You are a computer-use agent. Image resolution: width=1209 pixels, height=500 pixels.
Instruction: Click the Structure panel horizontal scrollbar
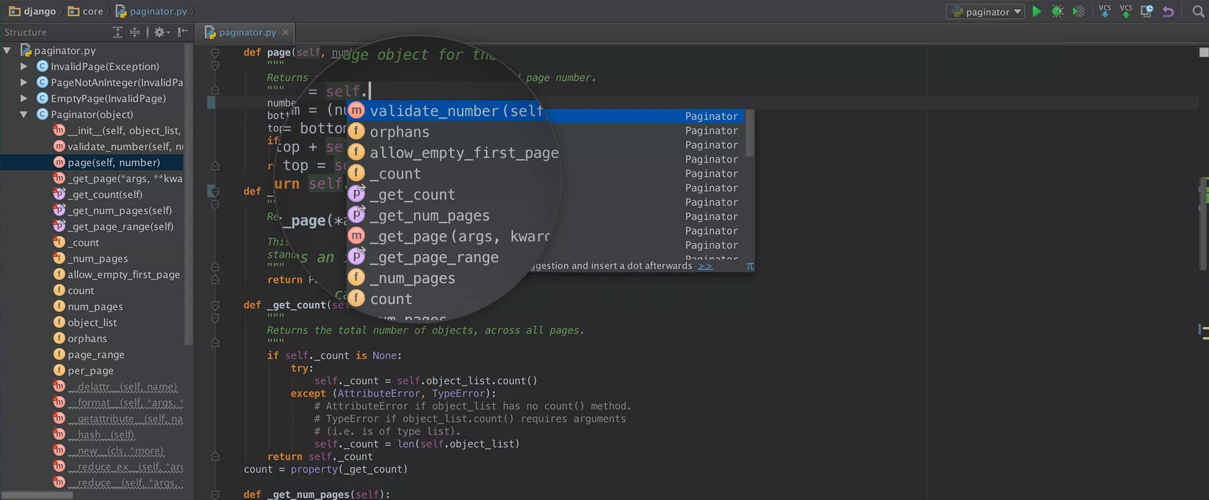(x=37, y=495)
